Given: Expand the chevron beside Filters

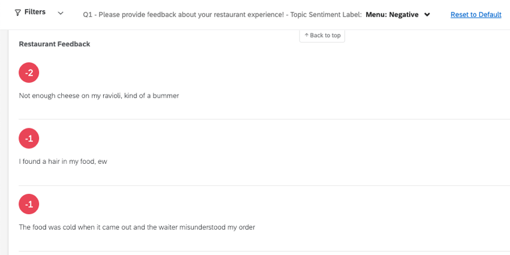Looking at the screenshot, I should (x=61, y=13).
